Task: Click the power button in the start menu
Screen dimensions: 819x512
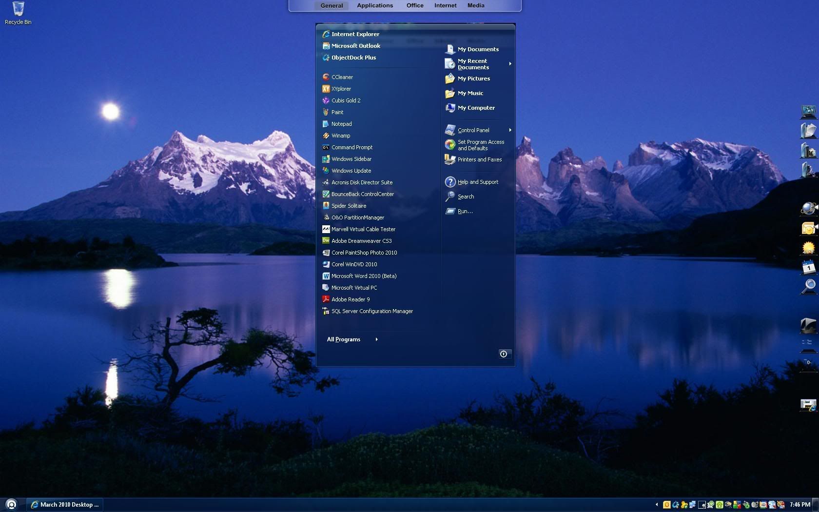Action: tap(504, 354)
